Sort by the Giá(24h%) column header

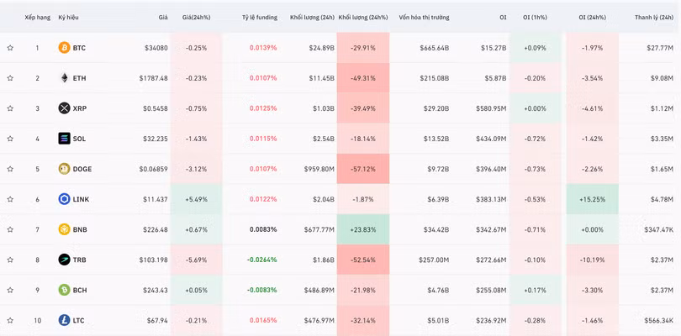[196, 17]
